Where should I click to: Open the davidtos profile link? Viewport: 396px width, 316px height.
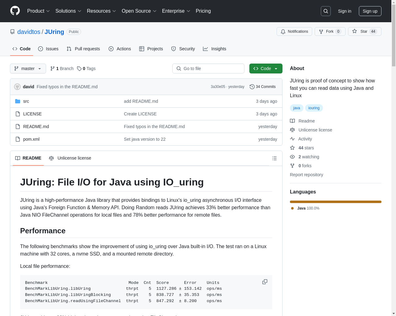(29, 32)
